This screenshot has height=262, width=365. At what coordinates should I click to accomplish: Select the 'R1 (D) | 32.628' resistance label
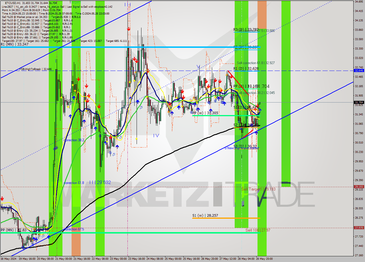[x=246, y=69]
